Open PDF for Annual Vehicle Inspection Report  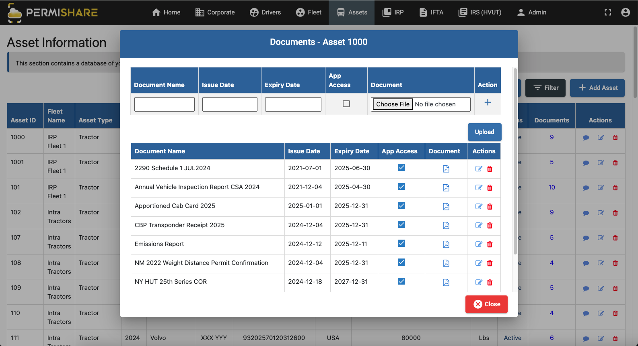coord(446,188)
